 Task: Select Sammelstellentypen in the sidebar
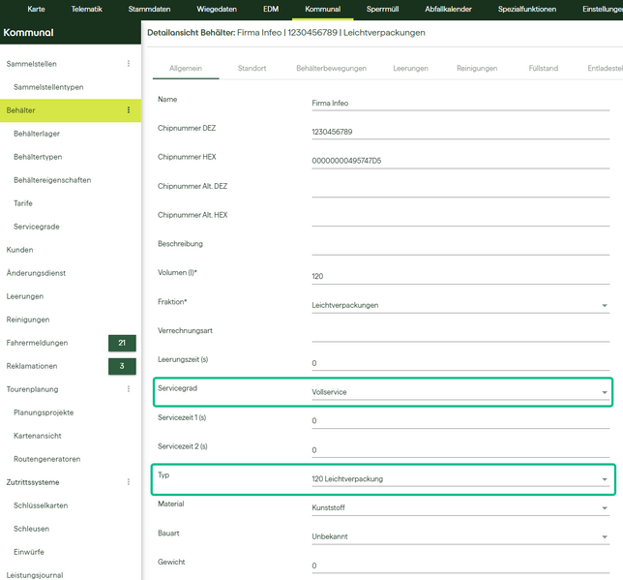48,87
